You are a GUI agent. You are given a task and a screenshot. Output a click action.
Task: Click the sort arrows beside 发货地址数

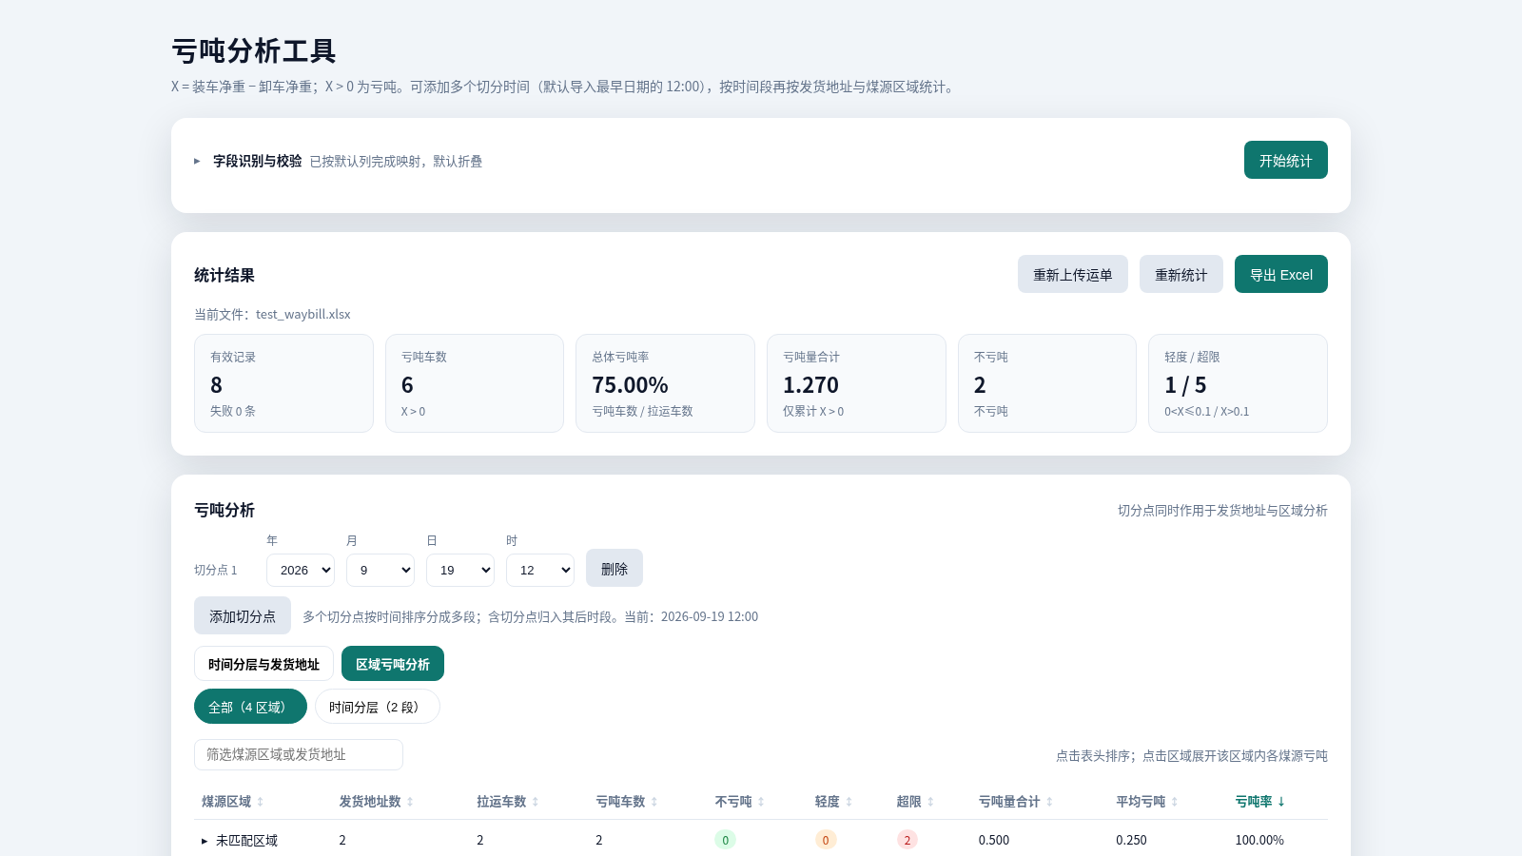pyautogui.click(x=410, y=802)
